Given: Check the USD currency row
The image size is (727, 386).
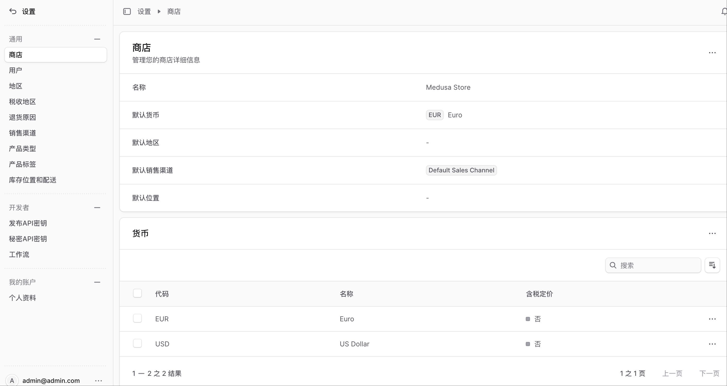Looking at the screenshot, I should tap(137, 343).
